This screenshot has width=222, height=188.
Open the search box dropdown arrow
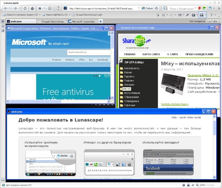[x=195, y=8]
